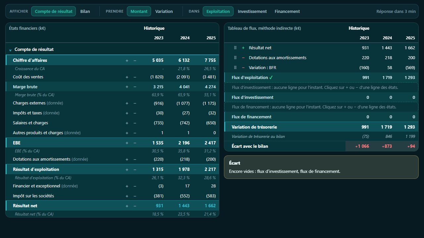424x238 pixels.
Task: Select Montant in the Prendre group
Action: 139,11
